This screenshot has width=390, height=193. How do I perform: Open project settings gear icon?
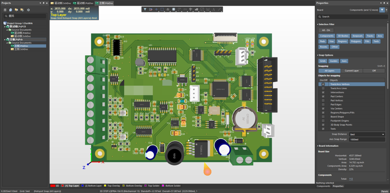(x=28, y=10)
